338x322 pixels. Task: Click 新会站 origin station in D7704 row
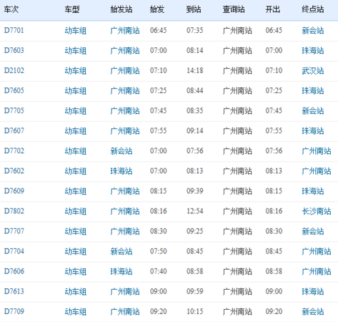pos(121,251)
